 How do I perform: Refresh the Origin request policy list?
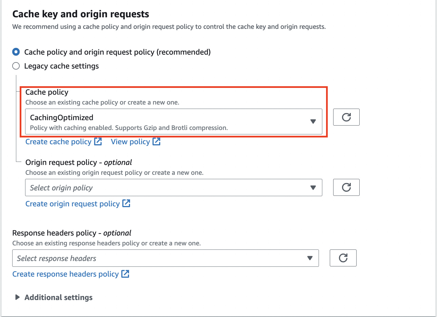(x=346, y=187)
